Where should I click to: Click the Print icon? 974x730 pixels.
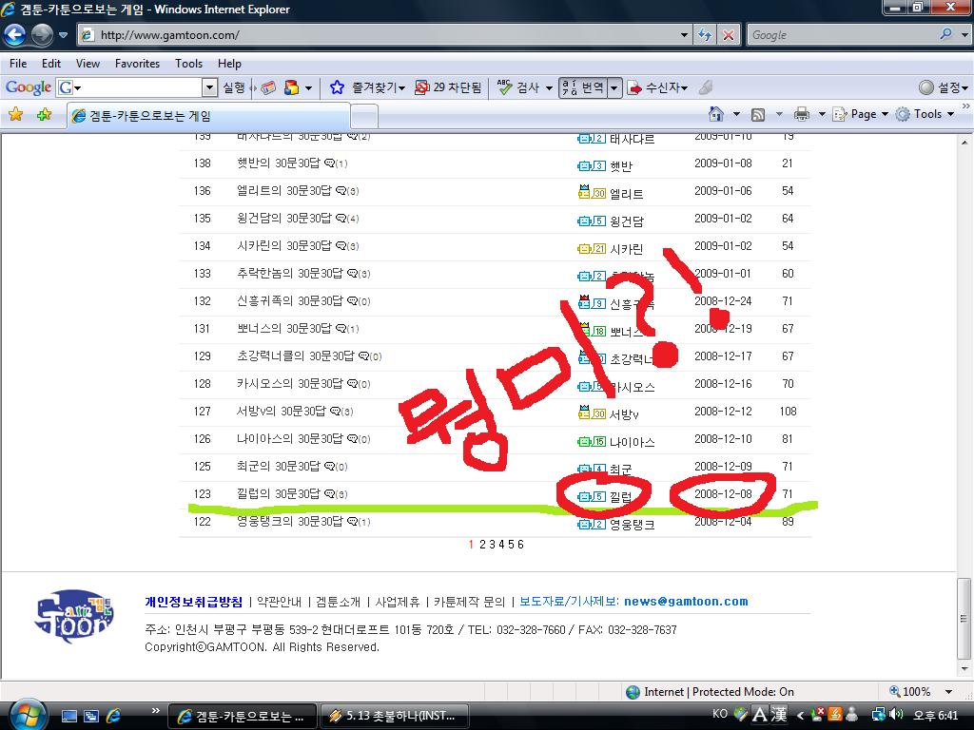pos(801,114)
